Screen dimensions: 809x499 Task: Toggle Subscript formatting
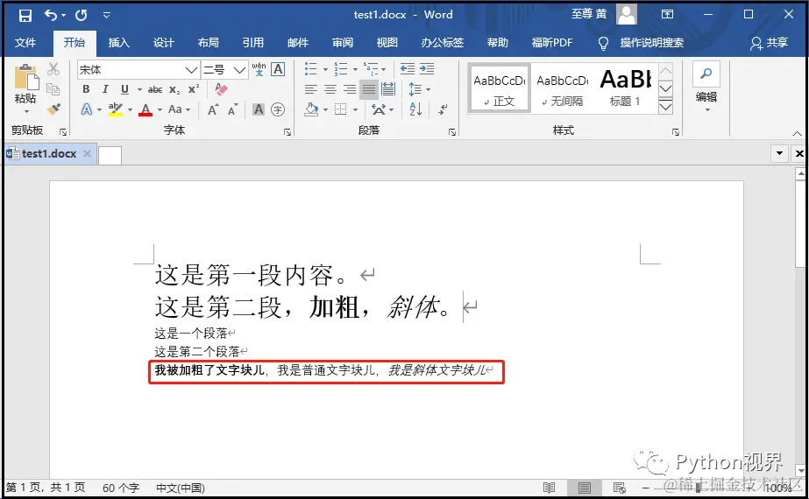click(x=175, y=89)
